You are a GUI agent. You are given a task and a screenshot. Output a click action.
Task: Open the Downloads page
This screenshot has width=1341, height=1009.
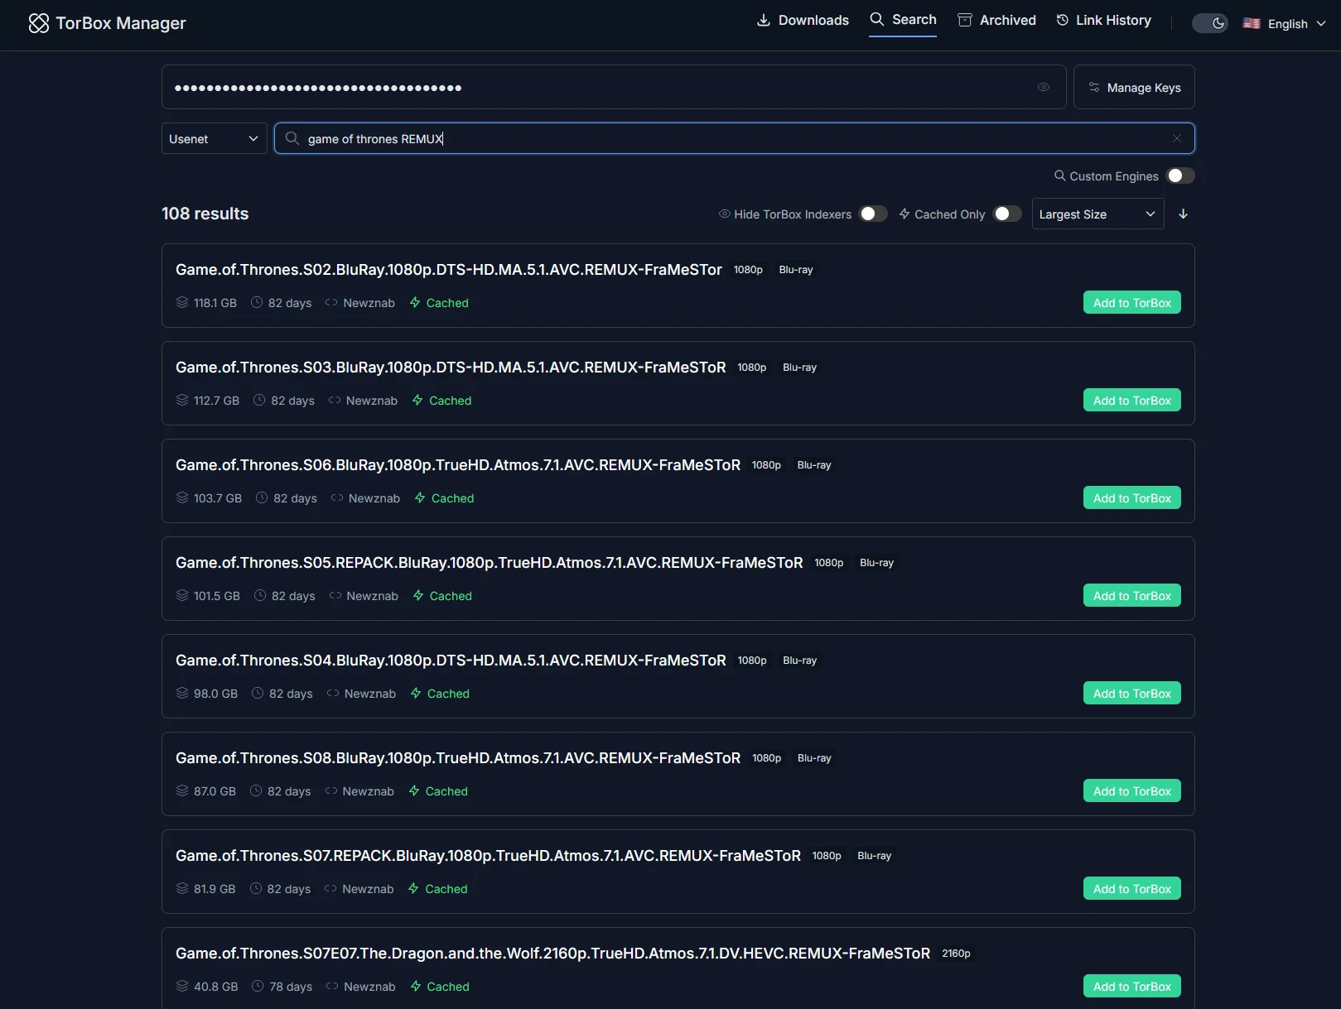(803, 20)
